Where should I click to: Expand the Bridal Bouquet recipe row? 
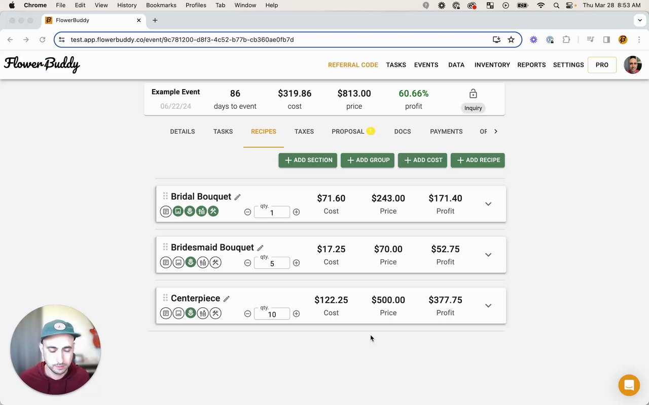point(488,204)
